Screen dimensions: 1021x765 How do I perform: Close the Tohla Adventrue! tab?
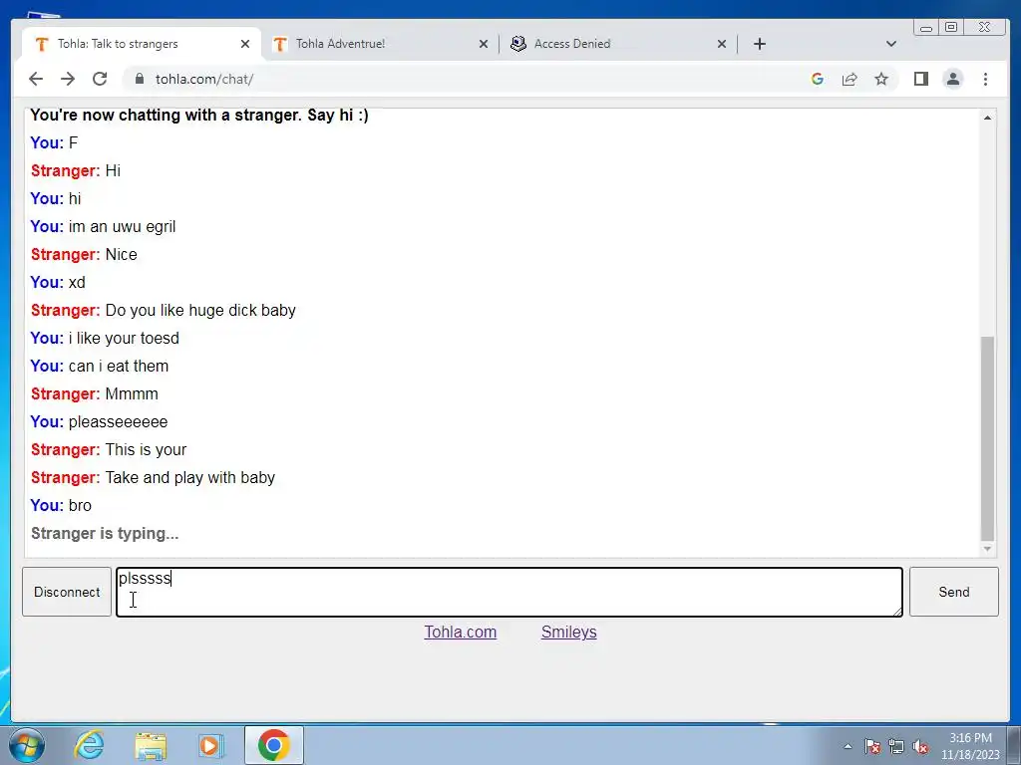click(484, 44)
